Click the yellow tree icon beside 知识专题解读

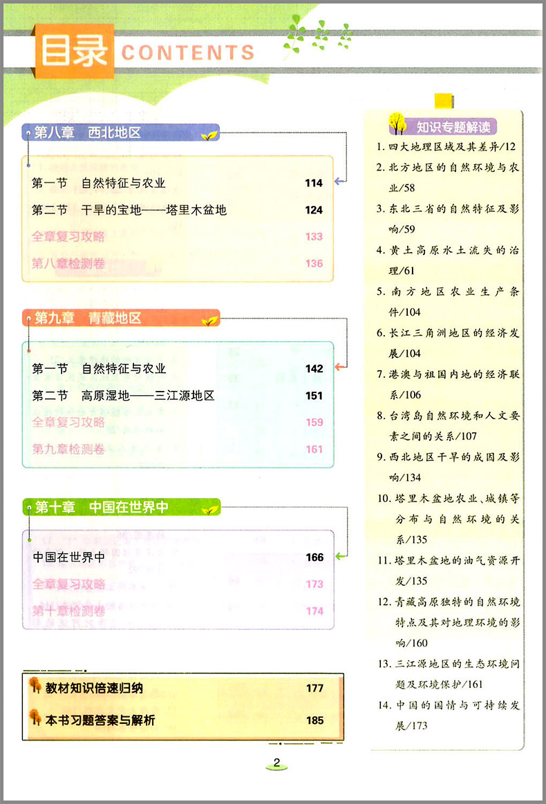coord(397,124)
